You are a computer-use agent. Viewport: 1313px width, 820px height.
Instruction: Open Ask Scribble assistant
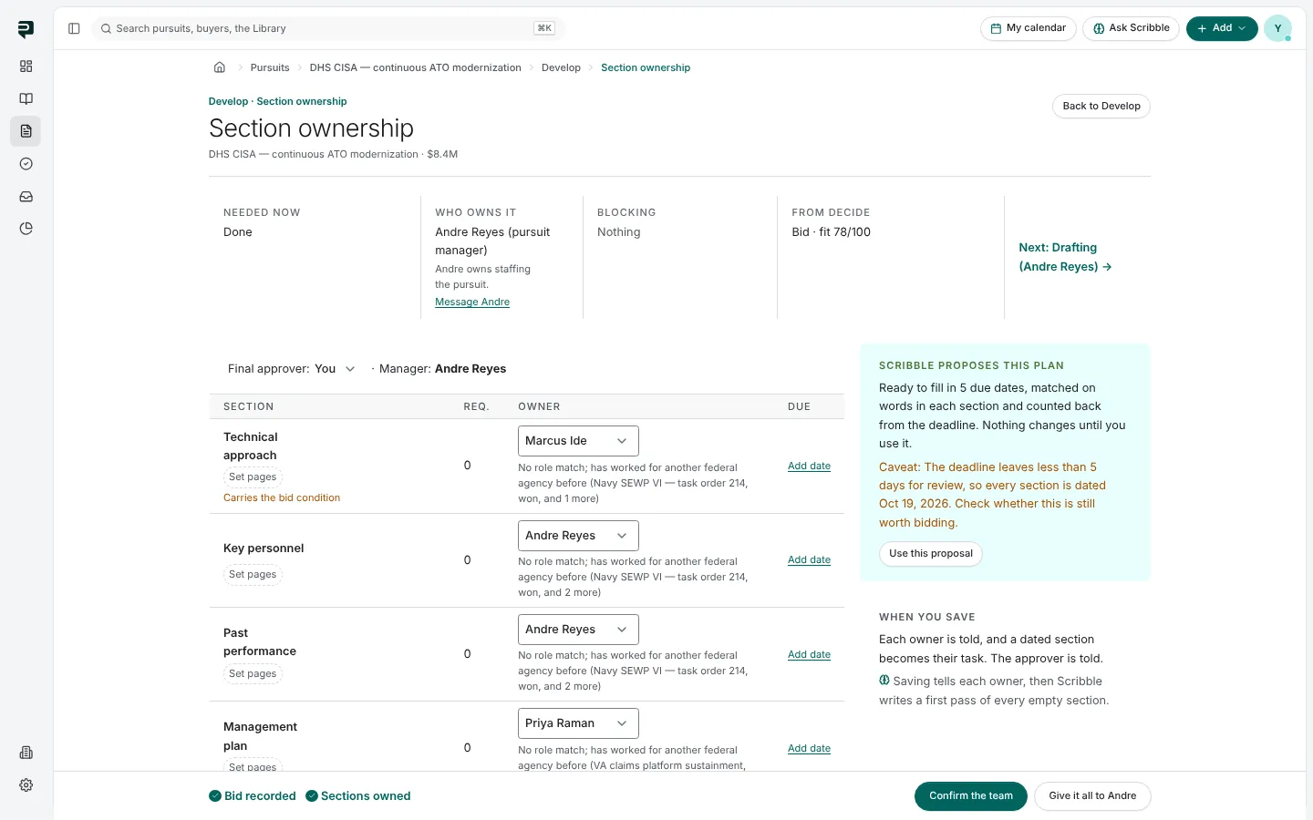pyautogui.click(x=1132, y=28)
